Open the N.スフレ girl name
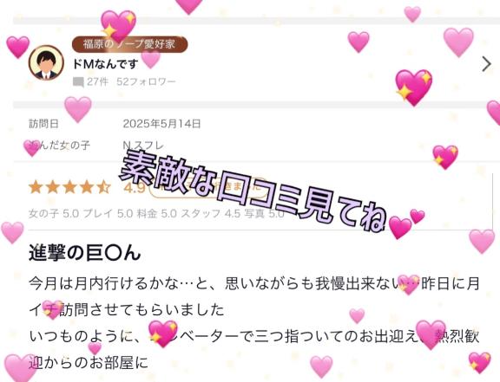 (x=143, y=146)
